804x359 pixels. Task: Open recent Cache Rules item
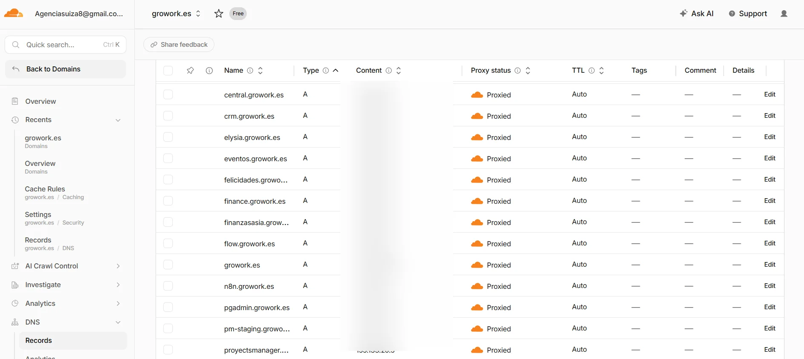(54, 193)
